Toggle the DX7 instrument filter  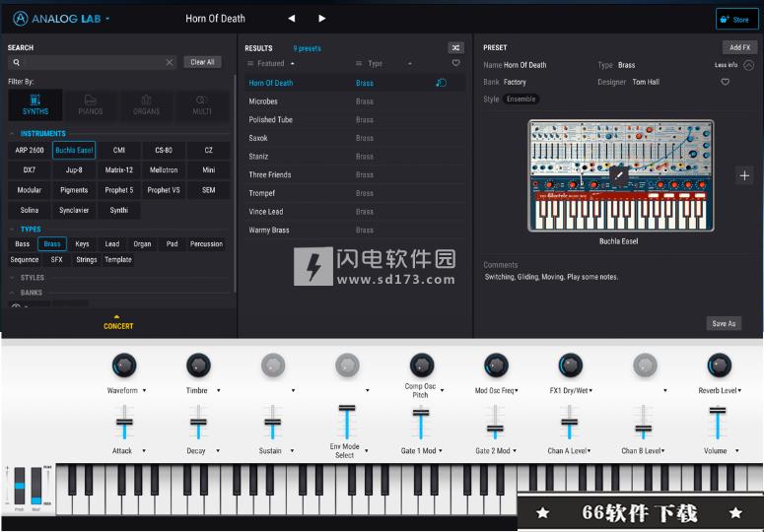30,169
